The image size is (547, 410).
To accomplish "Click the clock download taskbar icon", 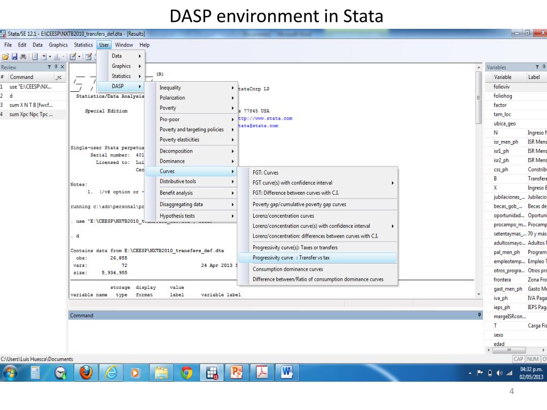I will pos(60,373).
